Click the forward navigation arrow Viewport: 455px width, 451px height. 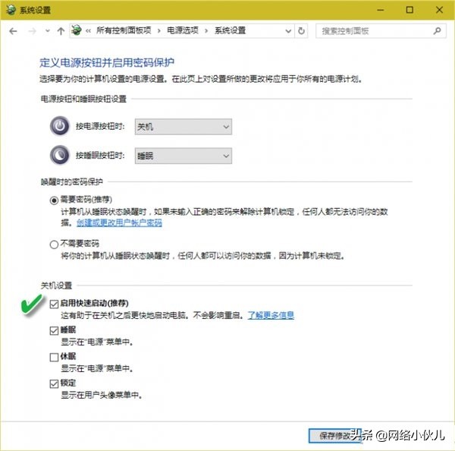[x=32, y=31]
